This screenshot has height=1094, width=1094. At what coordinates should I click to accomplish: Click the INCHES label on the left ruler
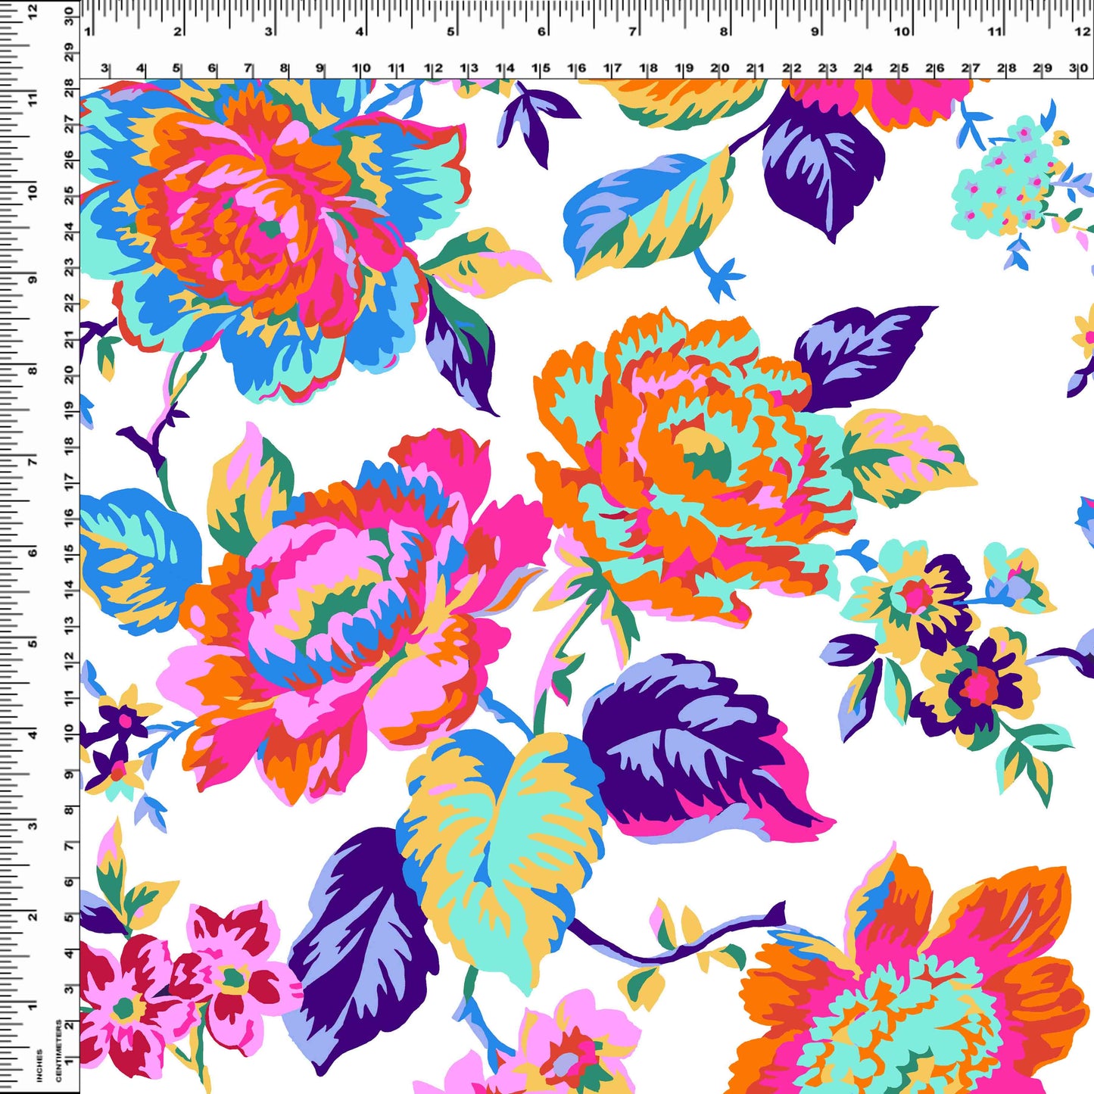coord(39,1065)
